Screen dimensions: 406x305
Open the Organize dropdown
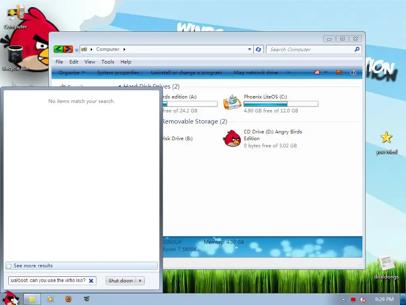point(72,73)
